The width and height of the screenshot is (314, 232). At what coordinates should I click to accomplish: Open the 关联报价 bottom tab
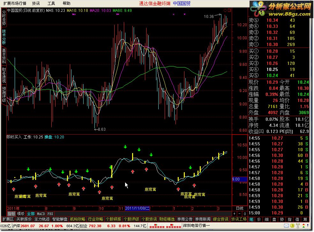(x=24, y=219)
